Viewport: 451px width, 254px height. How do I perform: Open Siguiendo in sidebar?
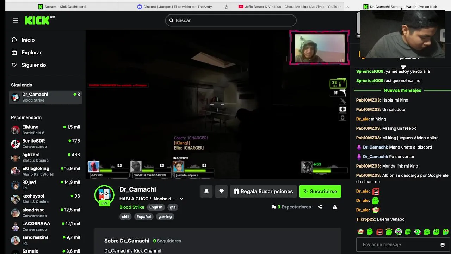[33, 65]
